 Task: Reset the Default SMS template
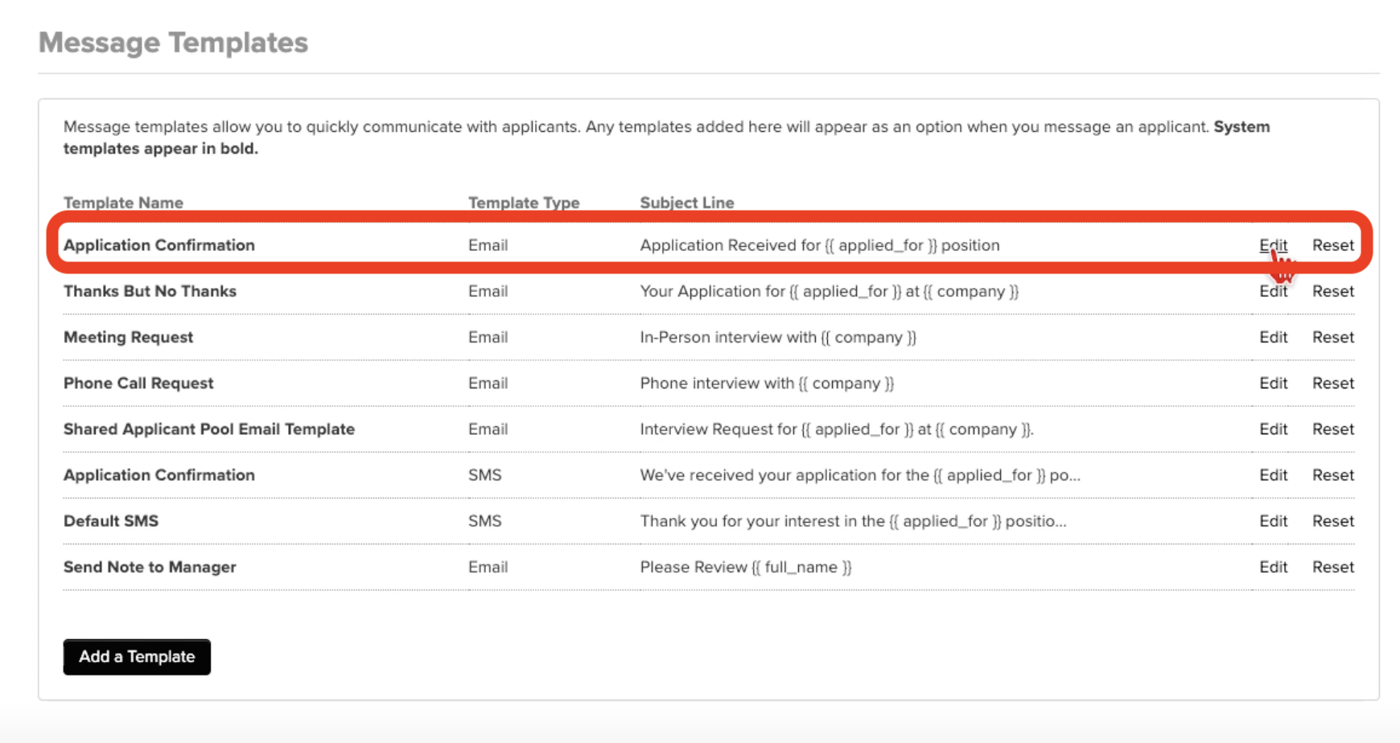click(x=1332, y=520)
